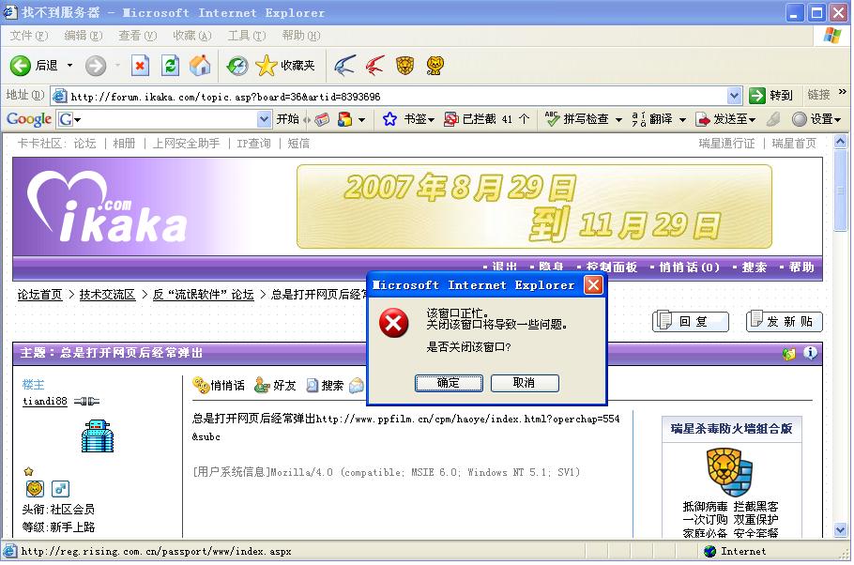This screenshot has height=565, width=854.
Task: Click the Forward arrow button
Action: pyautogui.click(x=96, y=66)
